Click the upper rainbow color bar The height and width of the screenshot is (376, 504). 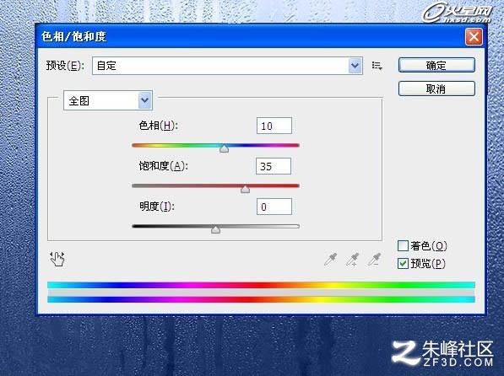pos(261,285)
